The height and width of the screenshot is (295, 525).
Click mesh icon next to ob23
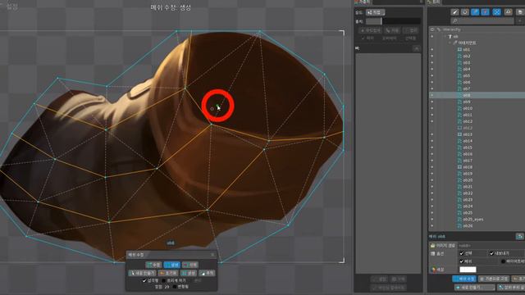(x=459, y=200)
